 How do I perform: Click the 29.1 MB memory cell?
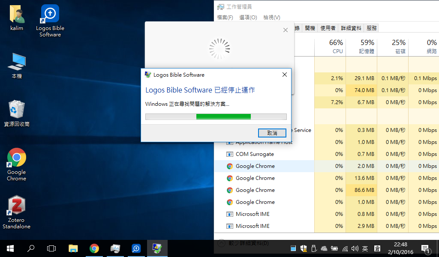(361, 78)
